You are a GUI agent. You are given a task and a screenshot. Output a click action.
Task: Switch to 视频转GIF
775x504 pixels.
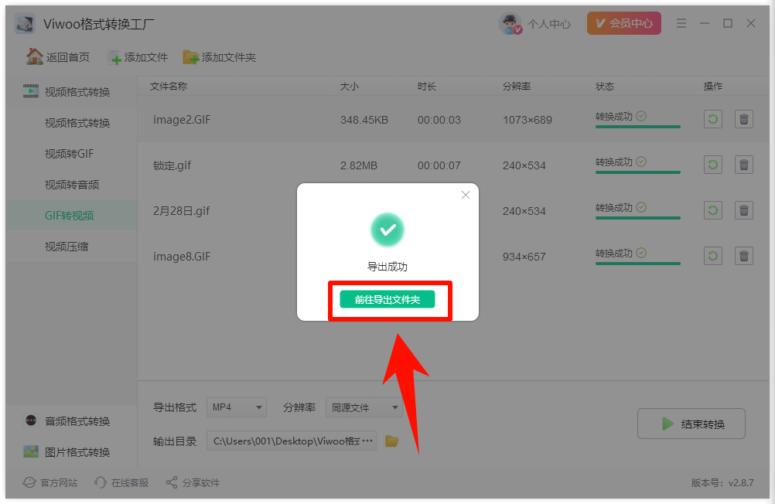pyautogui.click(x=69, y=154)
